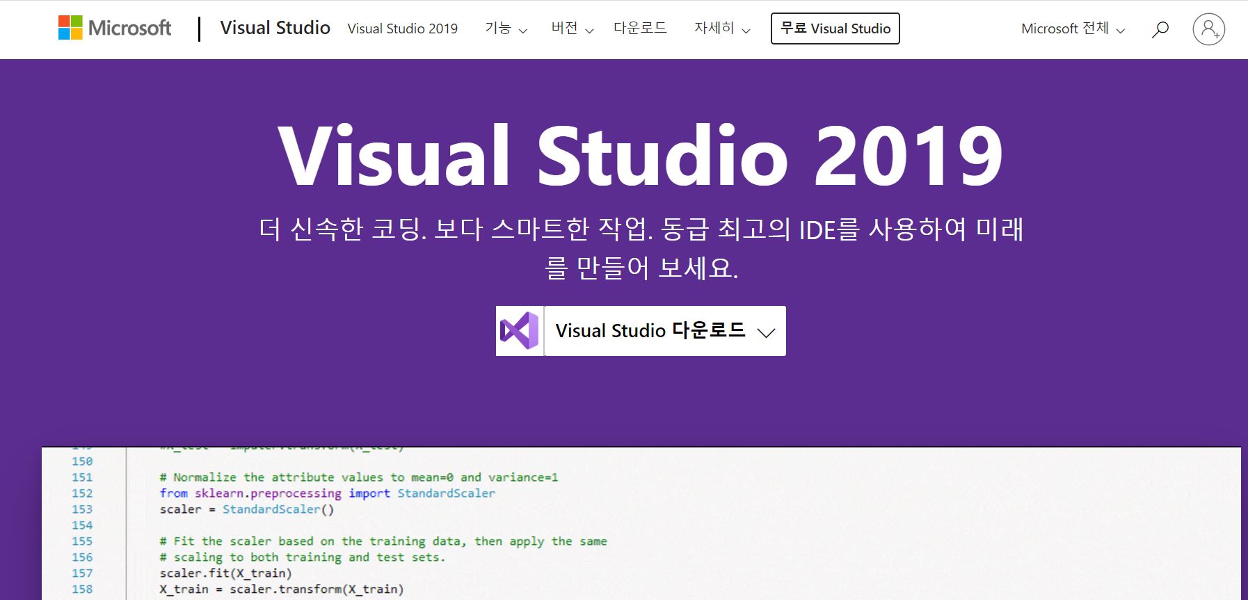This screenshot has width=1248, height=600.
Task: Click the sign-in account avatar icon
Action: [x=1208, y=29]
